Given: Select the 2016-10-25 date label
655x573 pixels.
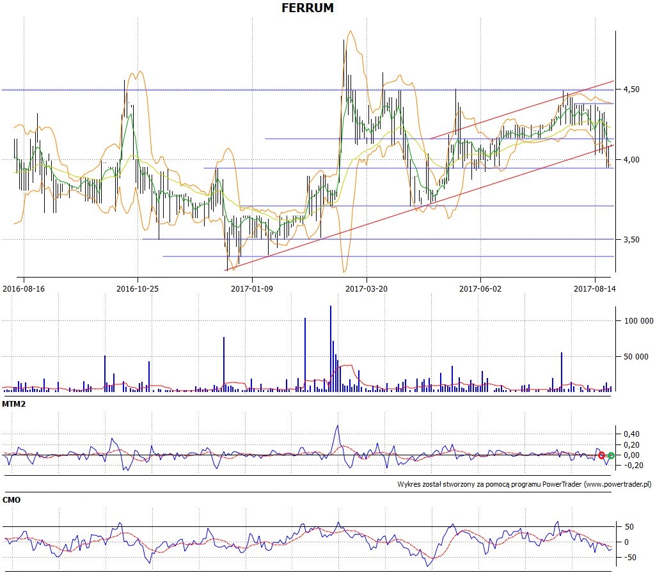Looking at the screenshot, I should [138, 288].
